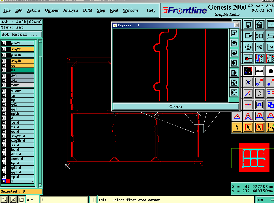The image size is (274, 203).
Task: Open the DFM menu
Action: [x=88, y=10]
